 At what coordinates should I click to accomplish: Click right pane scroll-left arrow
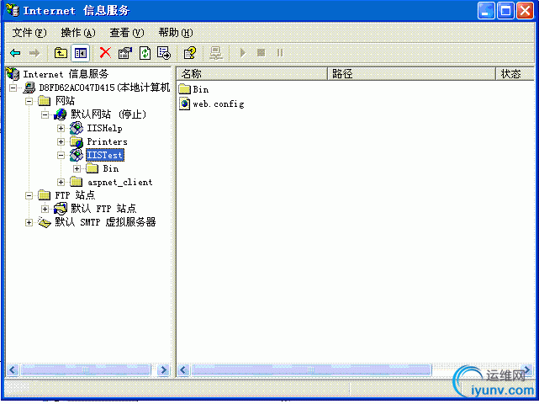183,370
